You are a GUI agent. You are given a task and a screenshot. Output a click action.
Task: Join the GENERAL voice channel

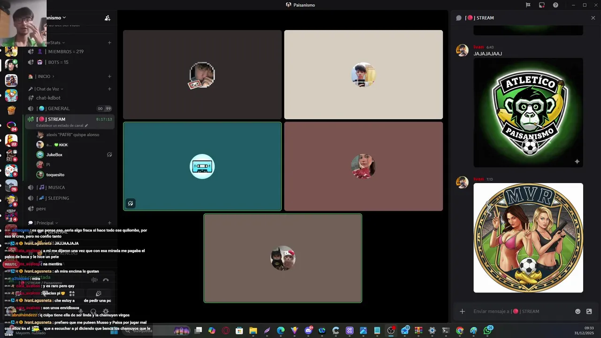(70, 108)
